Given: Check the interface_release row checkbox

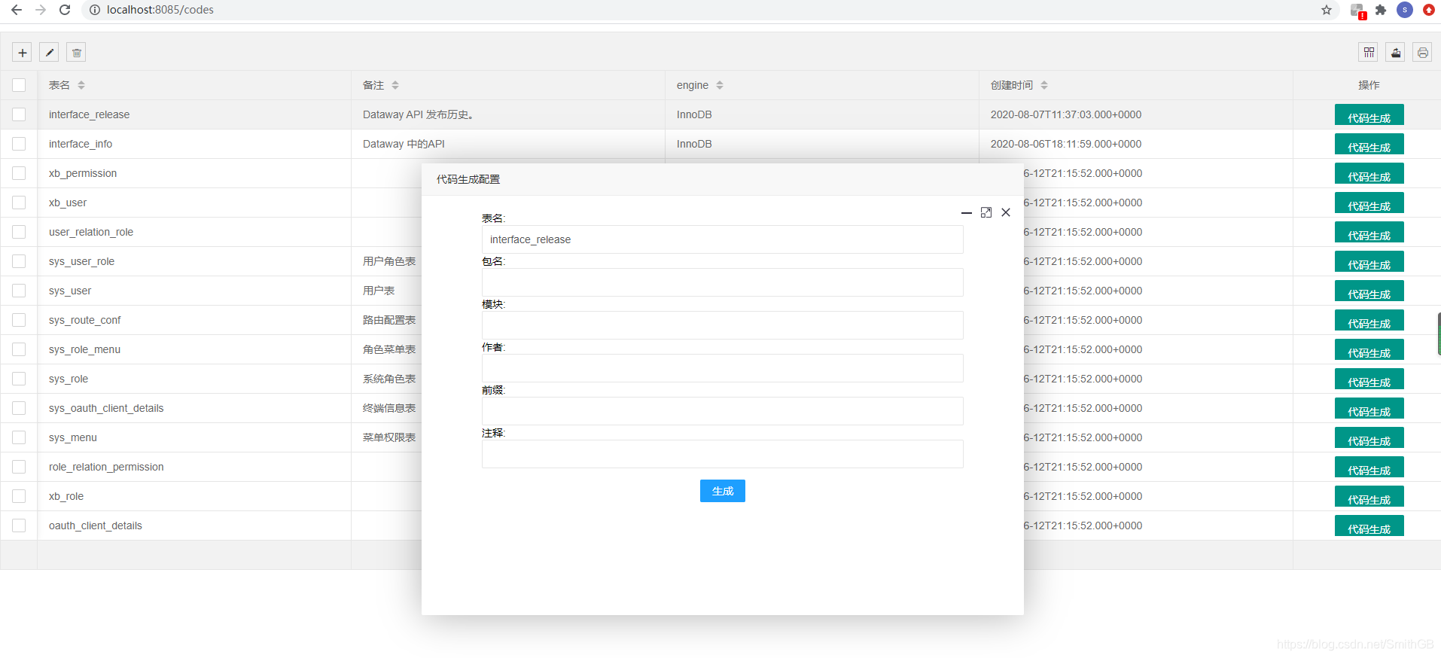Looking at the screenshot, I should [x=19, y=114].
